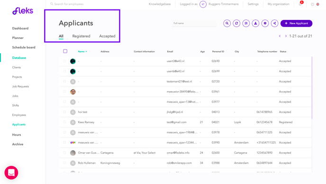326x184 pixels.
Task: Open the notifications bell icon
Action: tap(300, 4)
